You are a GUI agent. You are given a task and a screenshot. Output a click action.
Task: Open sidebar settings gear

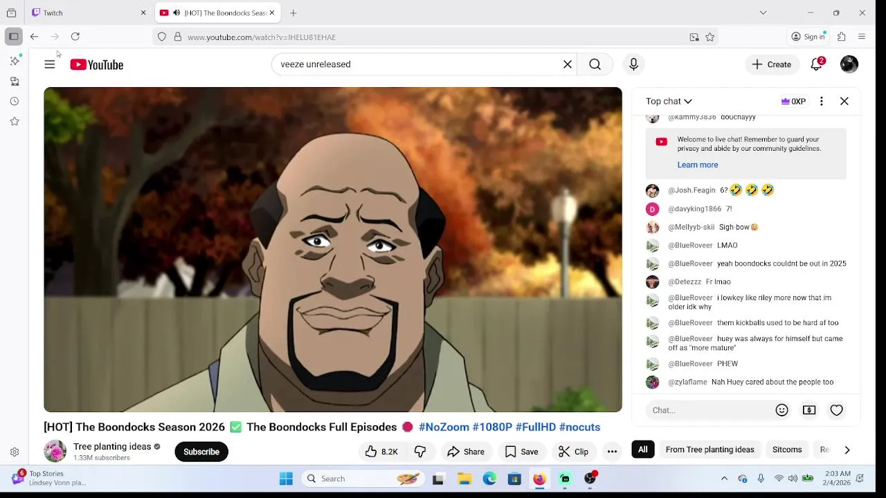(x=15, y=452)
